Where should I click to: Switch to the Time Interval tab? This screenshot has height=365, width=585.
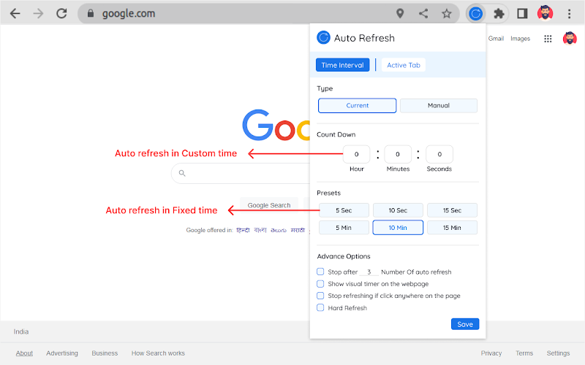tap(342, 65)
